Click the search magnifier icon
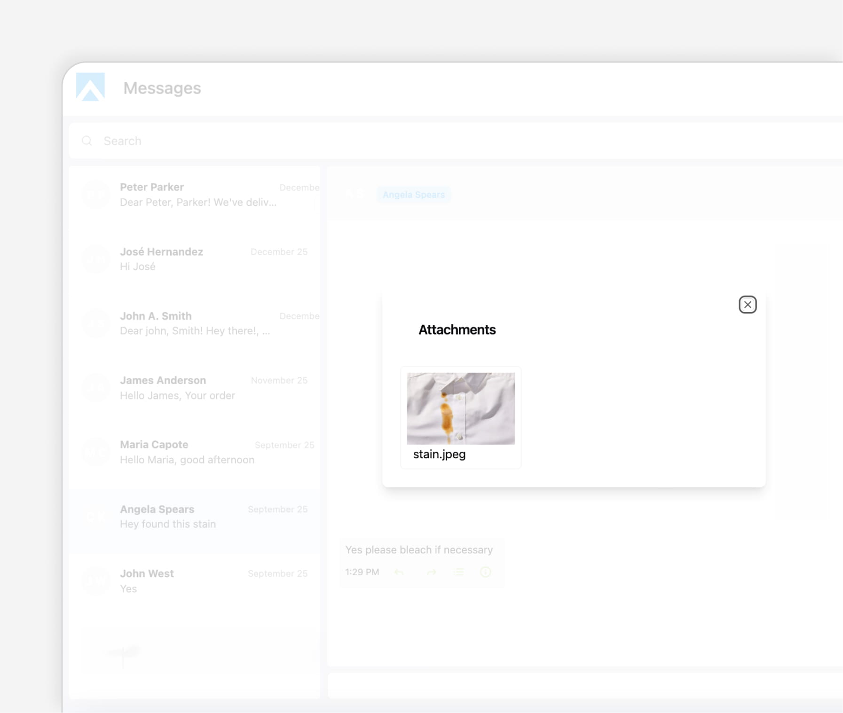This screenshot has width=843, height=713. 87,141
